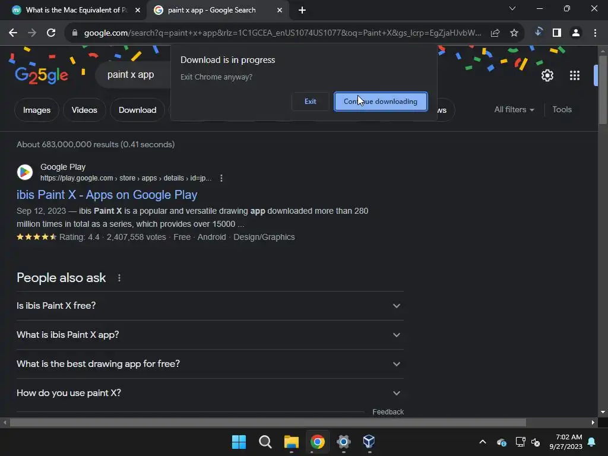608x456 pixels.
Task: Click the address bar URL
Action: [282, 33]
